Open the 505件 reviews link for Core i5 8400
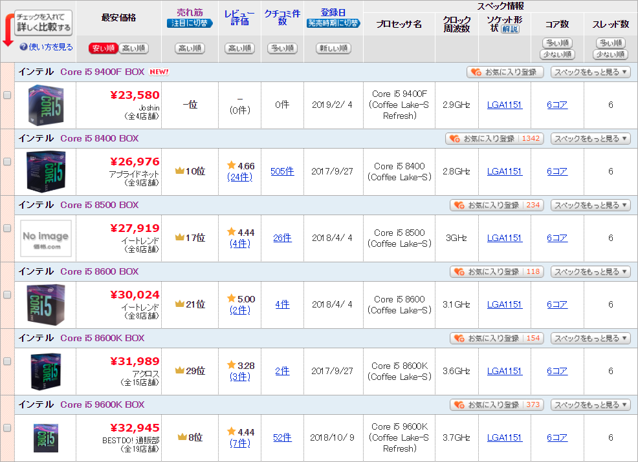The height and width of the screenshot is (462, 638). [282, 171]
